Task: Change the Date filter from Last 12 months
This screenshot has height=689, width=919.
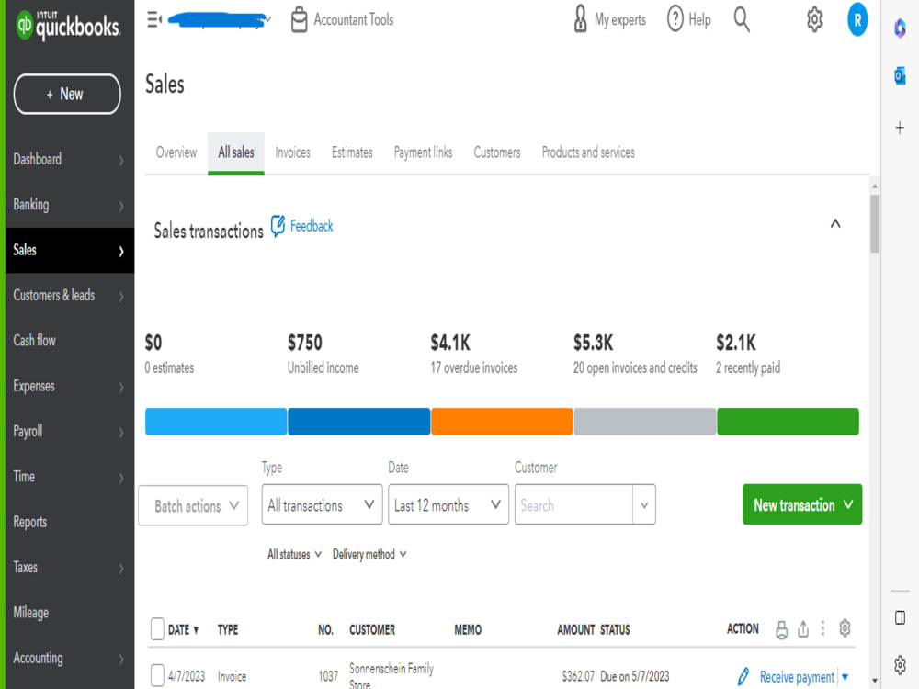Action: (x=448, y=504)
